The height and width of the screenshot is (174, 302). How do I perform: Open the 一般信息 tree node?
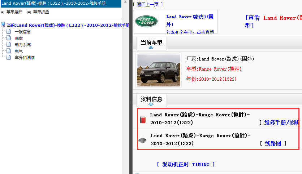pos(23,32)
